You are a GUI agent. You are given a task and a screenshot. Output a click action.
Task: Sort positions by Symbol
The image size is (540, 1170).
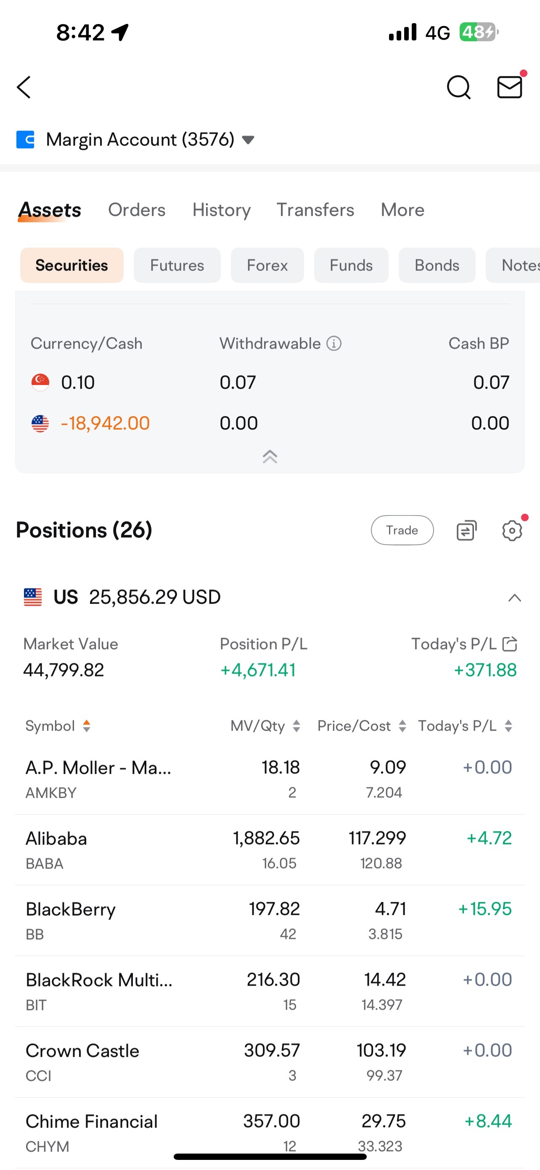click(x=58, y=726)
